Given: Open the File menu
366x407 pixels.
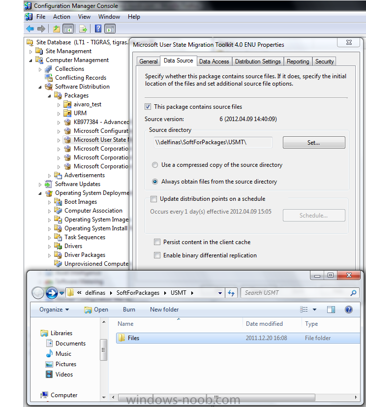Looking at the screenshot, I should click(x=41, y=17).
